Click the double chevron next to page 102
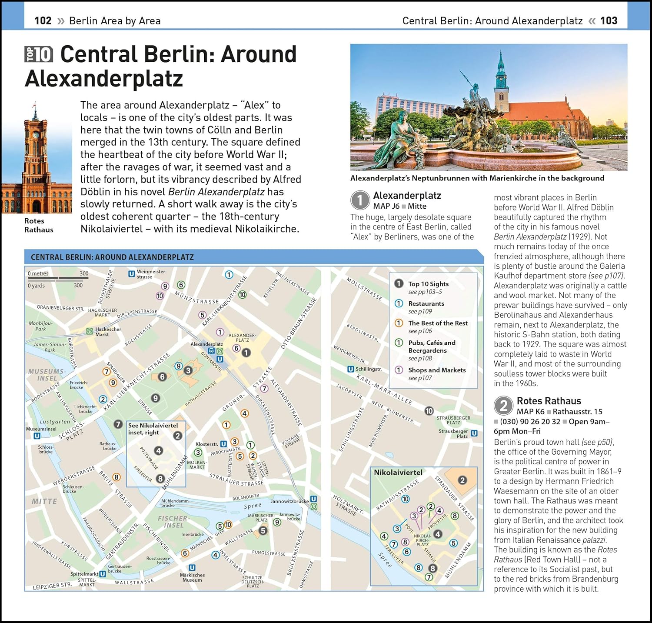Screen dimensions: 652x623 click(61, 21)
